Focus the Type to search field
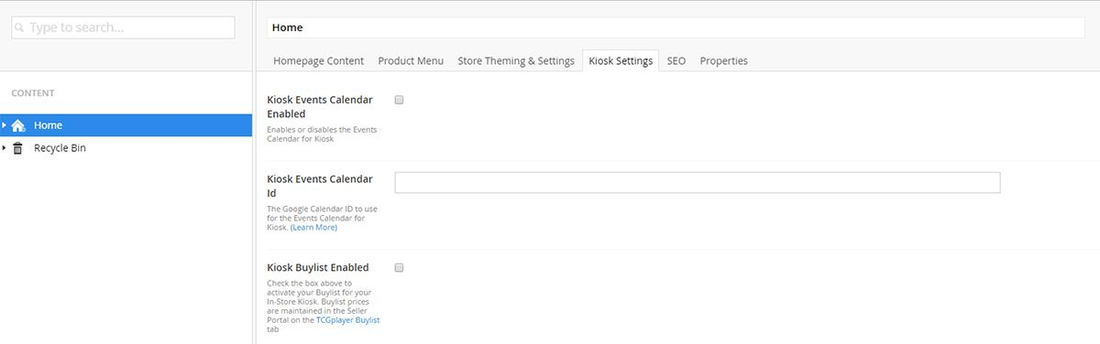1100x344 pixels. point(123,28)
